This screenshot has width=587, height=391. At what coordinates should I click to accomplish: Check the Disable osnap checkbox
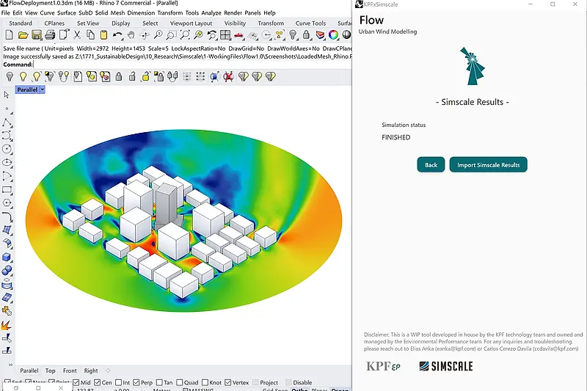click(x=288, y=382)
